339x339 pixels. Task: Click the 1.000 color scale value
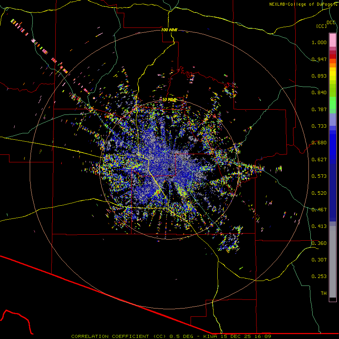[x=319, y=42]
